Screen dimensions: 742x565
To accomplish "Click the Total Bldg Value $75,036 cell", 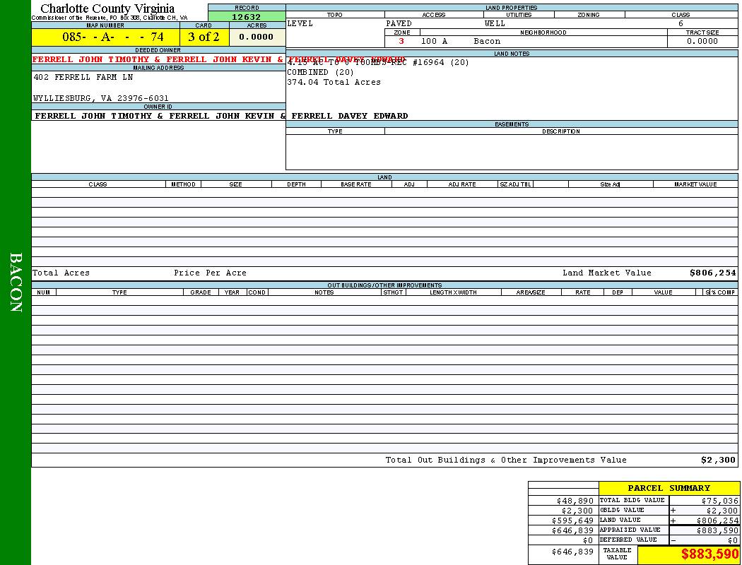I will pos(719,500).
